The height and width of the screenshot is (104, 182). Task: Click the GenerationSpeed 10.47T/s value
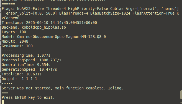click(x=48, y=69)
